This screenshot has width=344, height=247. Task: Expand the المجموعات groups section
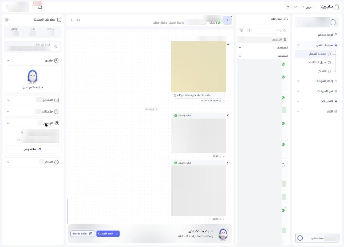240,48
